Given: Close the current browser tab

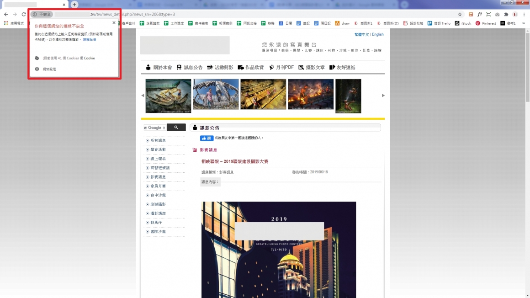Looking at the screenshot, I should point(64,5).
